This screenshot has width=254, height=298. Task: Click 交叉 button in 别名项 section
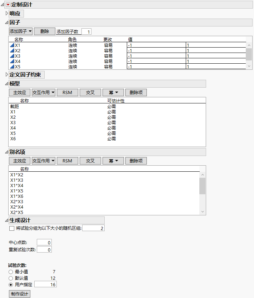(90, 161)
